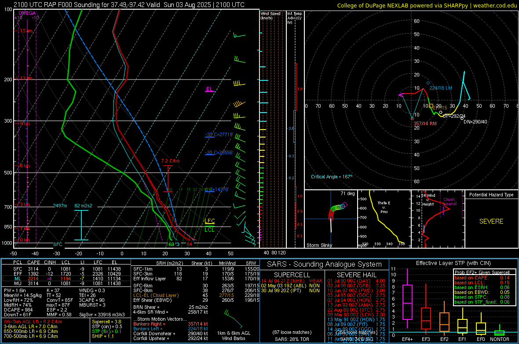Select the highlighted ML parcel row

tap(67, 279)
